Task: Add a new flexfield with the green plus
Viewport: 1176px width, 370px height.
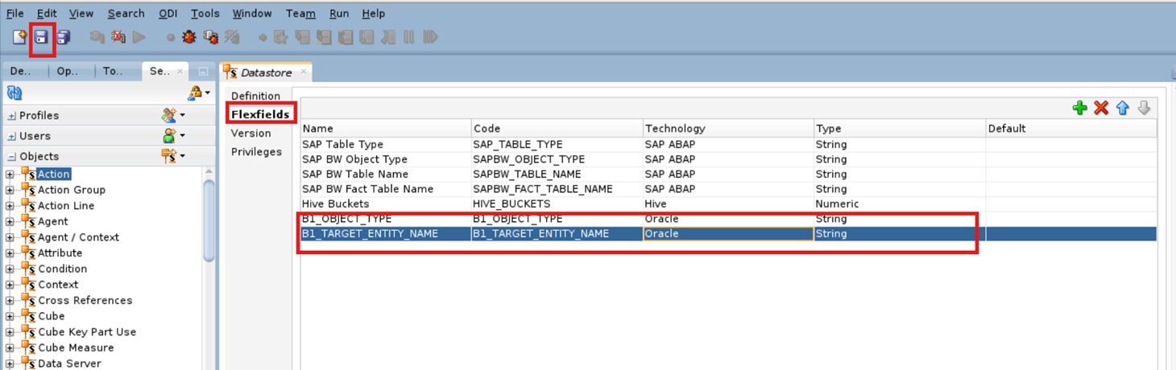Action: coord(1080,108)
